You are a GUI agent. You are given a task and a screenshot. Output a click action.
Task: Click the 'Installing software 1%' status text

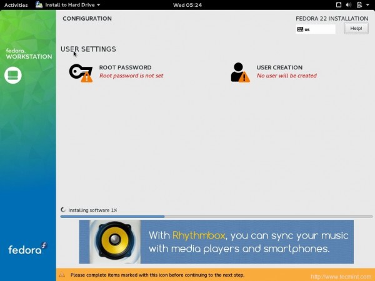coord(92,210)
